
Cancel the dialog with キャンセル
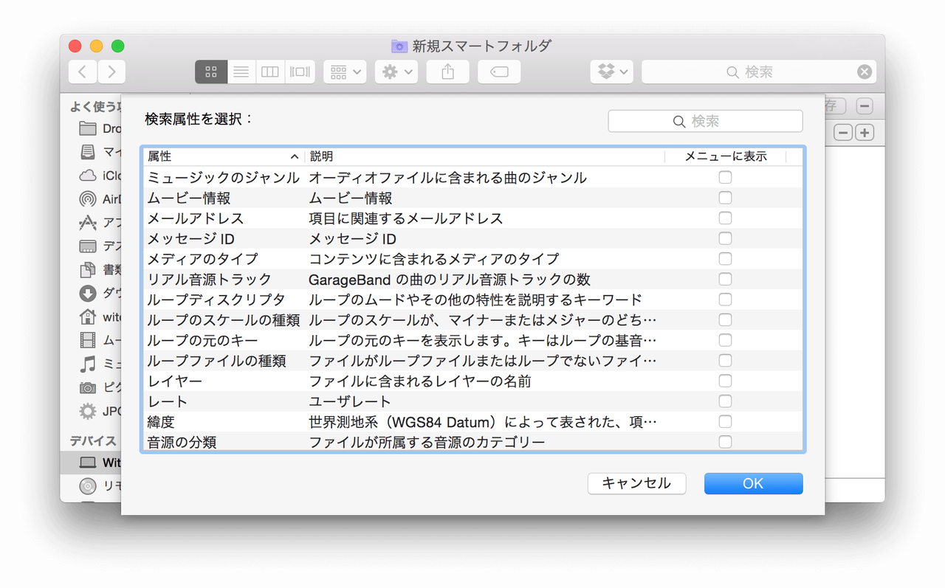tap(637, 483)
